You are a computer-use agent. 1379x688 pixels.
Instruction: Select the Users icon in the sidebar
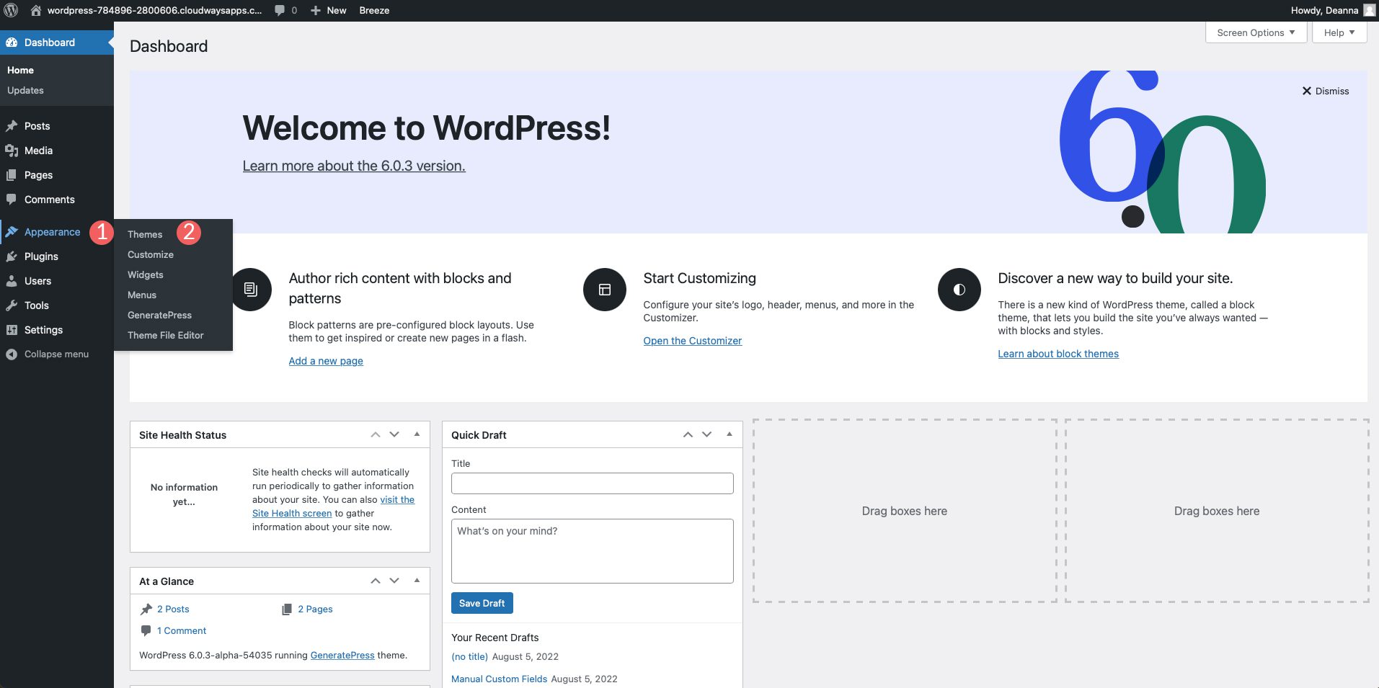(12, 281)
